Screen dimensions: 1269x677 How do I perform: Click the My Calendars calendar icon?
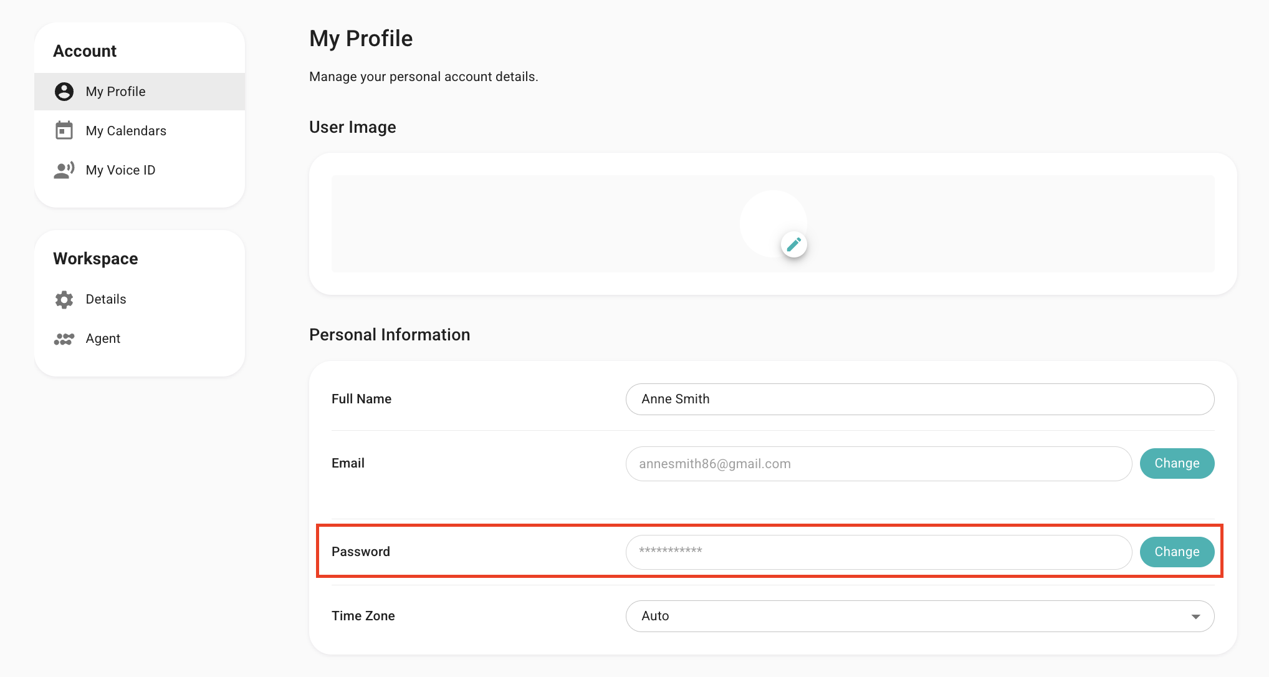pyautogui.click(x=64, y=130)
